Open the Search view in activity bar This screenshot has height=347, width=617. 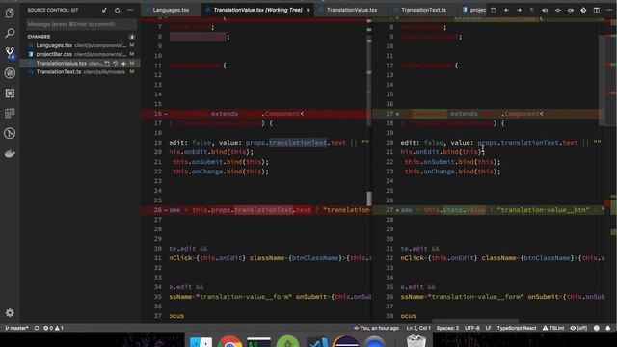click(x=10, y=33)
